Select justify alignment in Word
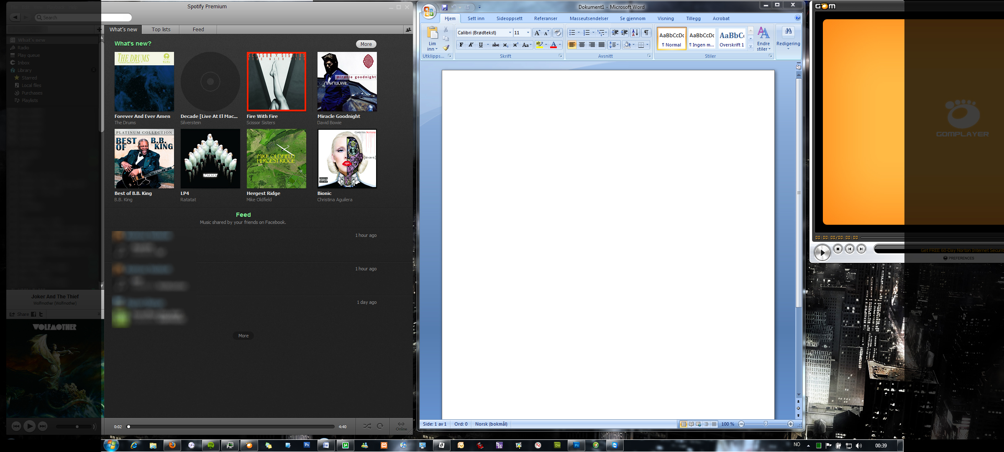 (x=602, y=45)
